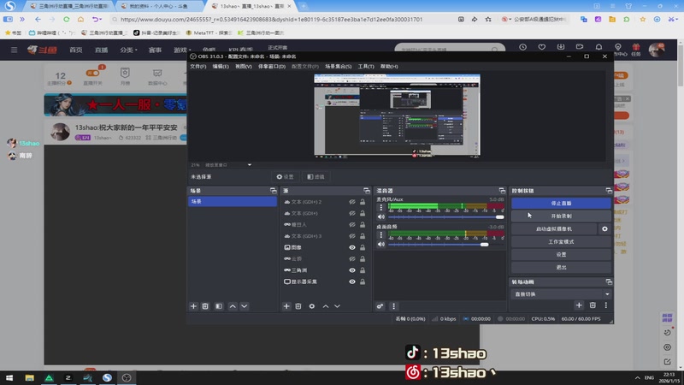Image resolution: width=684 pixels, height=385 pixels.
Task: Open mixer footer three-dot menu
Action: coord(393,306)
